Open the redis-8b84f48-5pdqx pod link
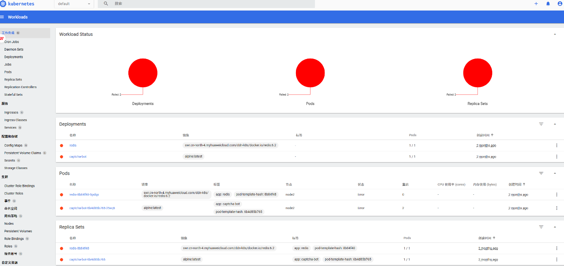 [84, 195]
